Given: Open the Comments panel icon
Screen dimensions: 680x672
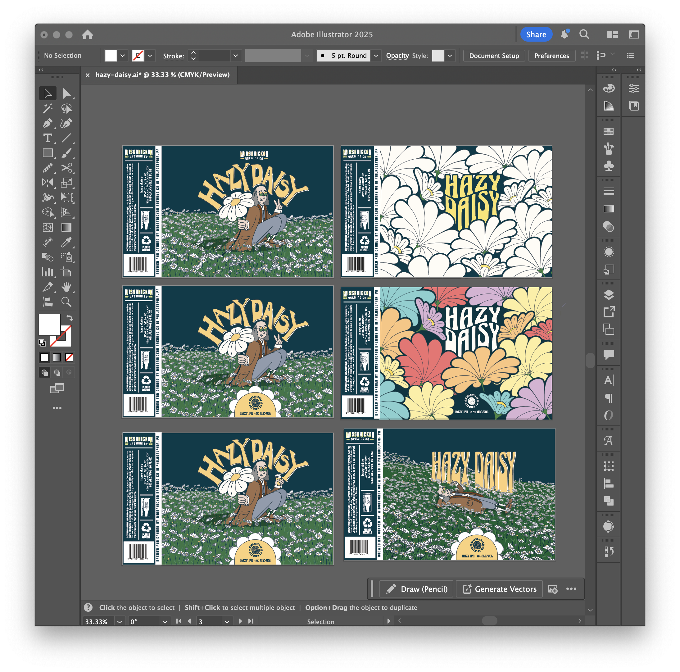Looking at the screenshot, I should click(609, 354).
